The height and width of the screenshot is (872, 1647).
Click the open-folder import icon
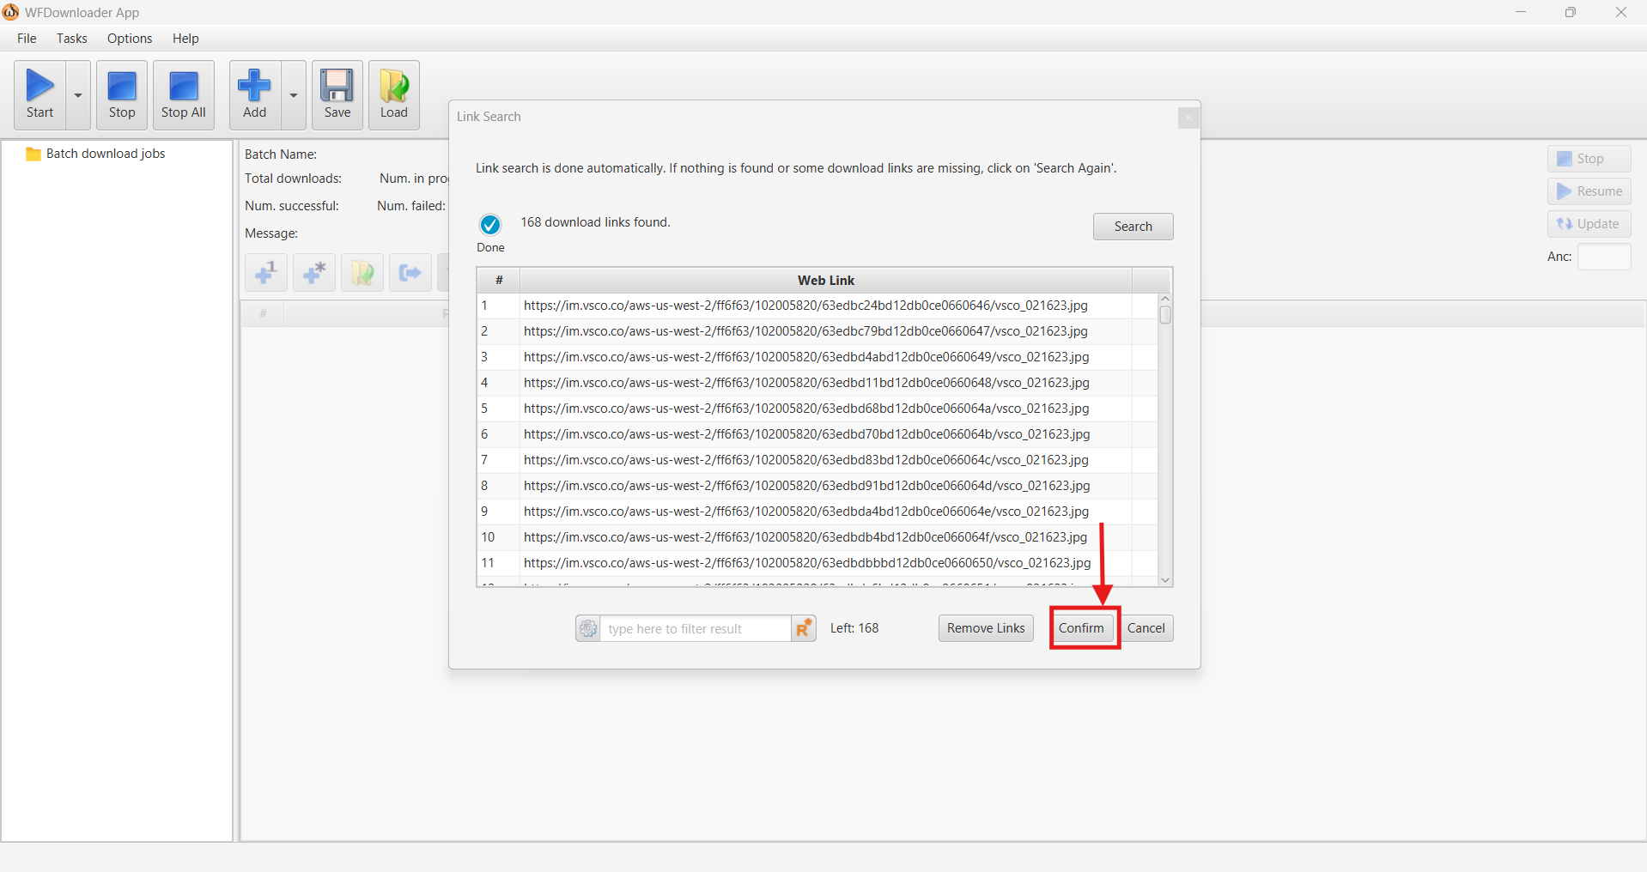pyautogui.click(x=362, y=273)
